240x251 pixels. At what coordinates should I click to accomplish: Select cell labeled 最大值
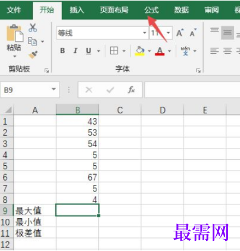[35, 210]
